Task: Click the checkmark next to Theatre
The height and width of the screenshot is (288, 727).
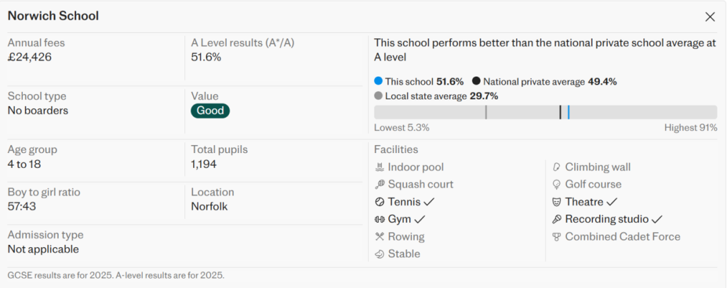Action: (x=612, y=202)
